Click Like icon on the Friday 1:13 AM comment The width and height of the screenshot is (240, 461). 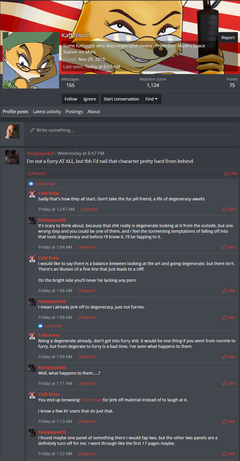click(x=224, y=421)
